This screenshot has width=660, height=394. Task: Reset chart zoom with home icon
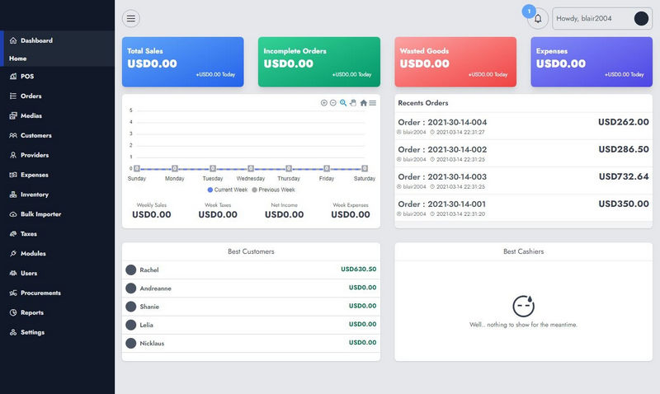pyautogui.click(x=363, y=103)
